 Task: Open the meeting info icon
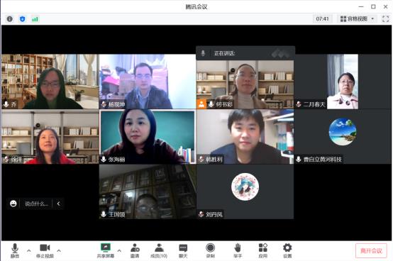coord(10,19)
